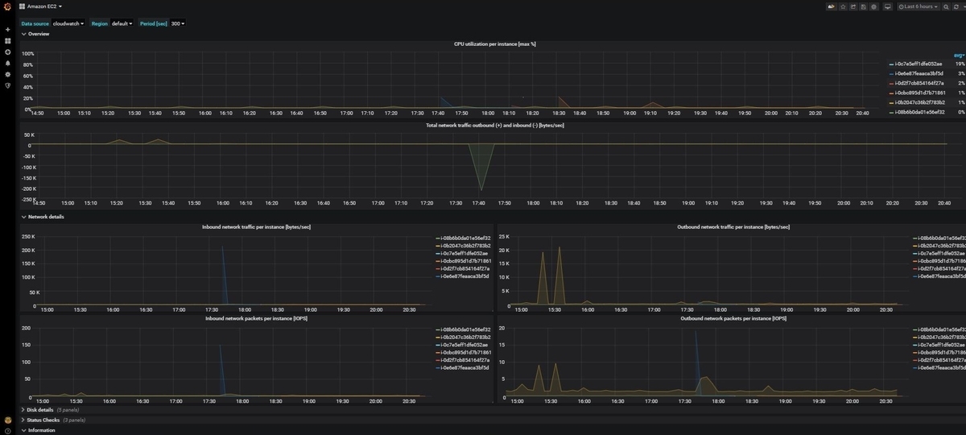966x435 pixels.
Task: Click the Outbound network packets per instance title
Action: point(733,319)
